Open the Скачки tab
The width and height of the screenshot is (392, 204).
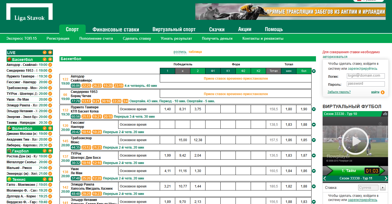(217, 29)
